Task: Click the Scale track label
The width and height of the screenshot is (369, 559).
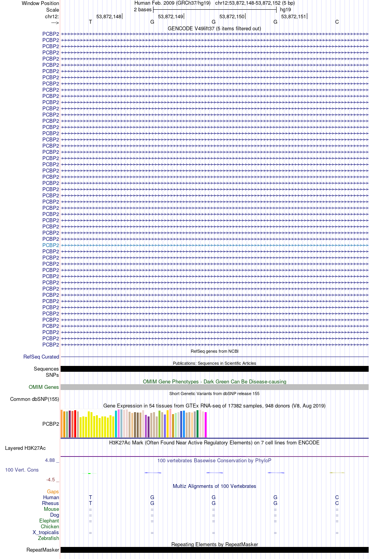Action: click(x=53, y=10)
